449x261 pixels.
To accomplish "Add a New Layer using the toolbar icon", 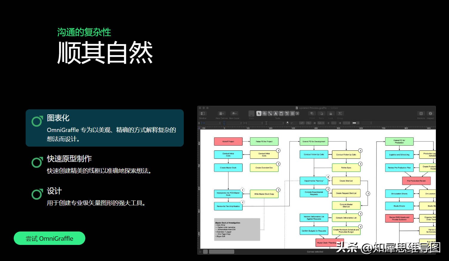I will [x=234, y=114].
